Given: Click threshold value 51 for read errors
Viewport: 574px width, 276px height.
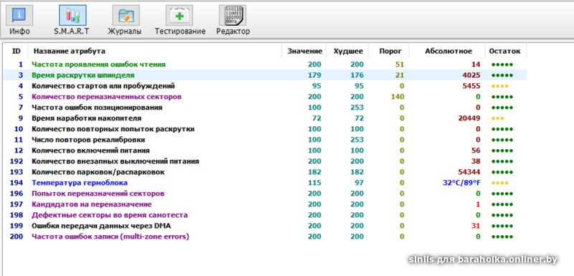Looking at the screenshot, I should pos(400,65).
